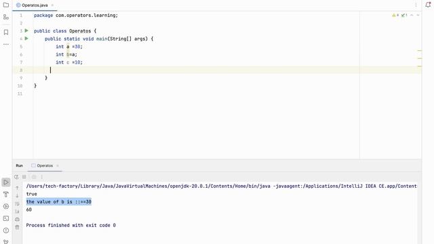
Task: Open the Build tool window hammer icon
Action: [x=6, y=195]
